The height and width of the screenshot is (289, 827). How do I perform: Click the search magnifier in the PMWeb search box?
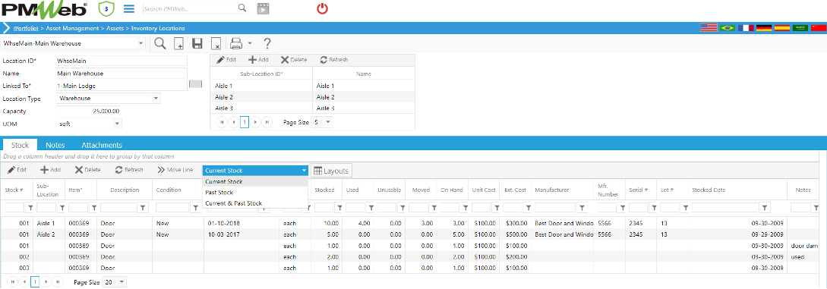click(x=242, y=8)
